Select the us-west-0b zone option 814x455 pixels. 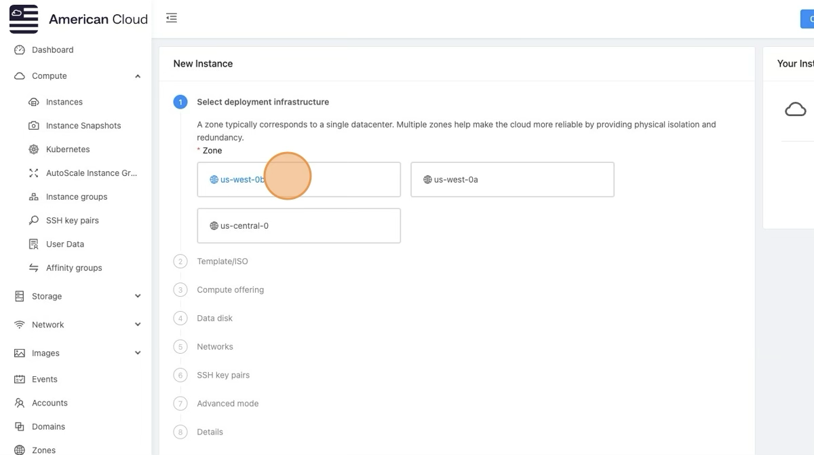coord(298,180)
